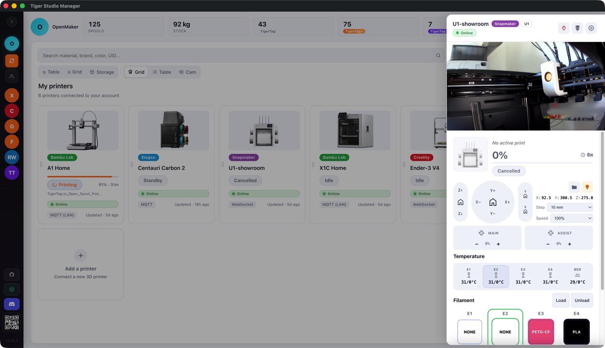Decrease ASSIST fan speed
The width and height of the screenshot is (605, 348).
point(548,244)
